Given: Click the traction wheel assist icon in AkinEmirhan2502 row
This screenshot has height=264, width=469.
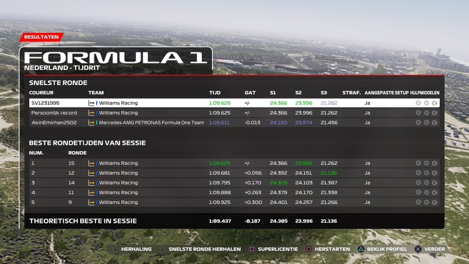Looking at the screenshot, I should point(418,123).
